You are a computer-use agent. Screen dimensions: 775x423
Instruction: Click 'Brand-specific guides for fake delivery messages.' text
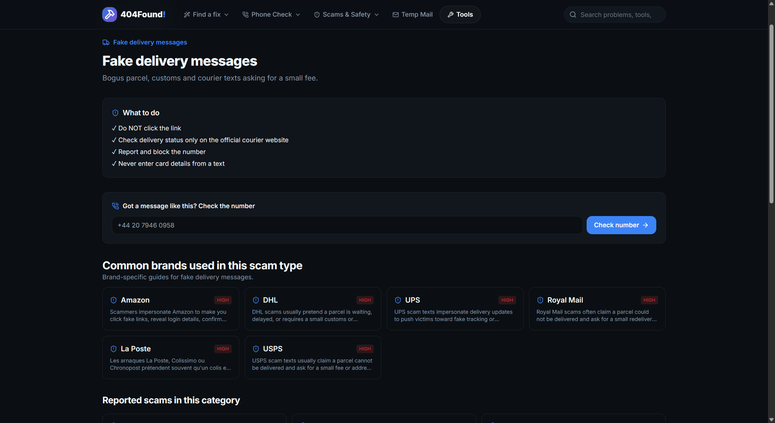coord(178,277)
